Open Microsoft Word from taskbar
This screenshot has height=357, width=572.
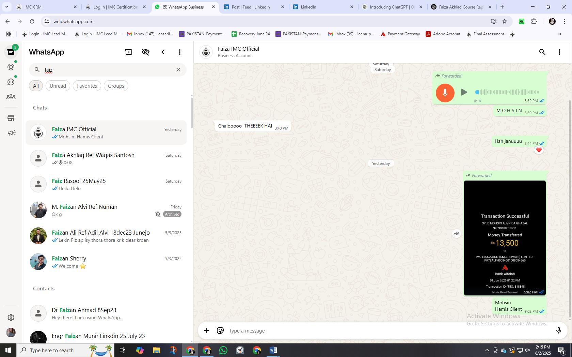coord(273,350)
